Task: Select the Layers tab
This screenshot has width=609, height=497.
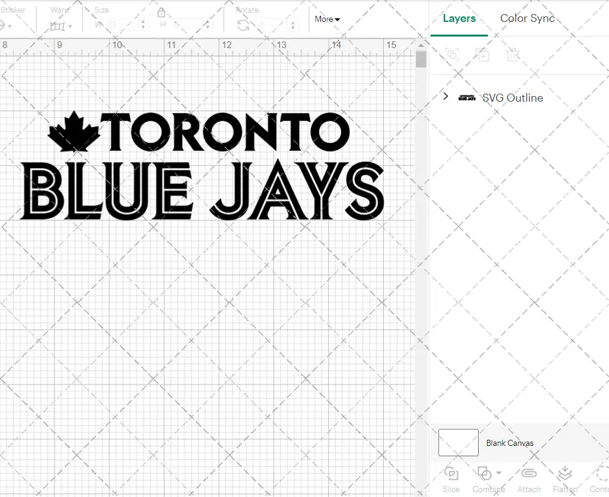Action: [459, 18]
